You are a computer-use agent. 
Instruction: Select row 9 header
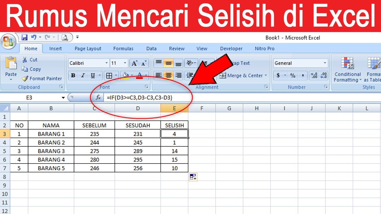[x=5, y=185]
